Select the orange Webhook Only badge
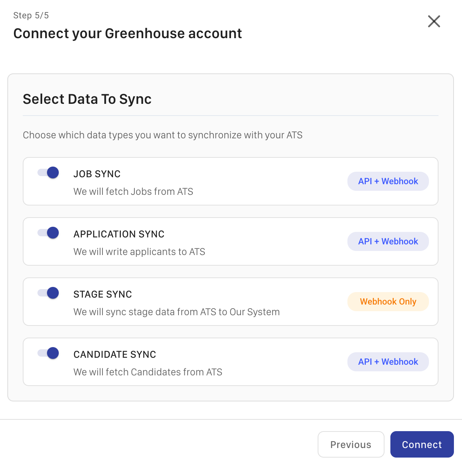The height and width of the screenshot is (466, 462). 388,302
